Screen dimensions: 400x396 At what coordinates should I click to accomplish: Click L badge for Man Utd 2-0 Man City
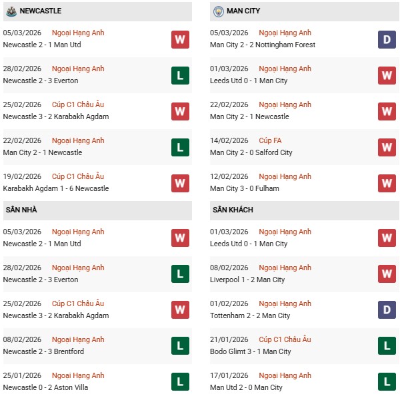[x=387, y=382]
